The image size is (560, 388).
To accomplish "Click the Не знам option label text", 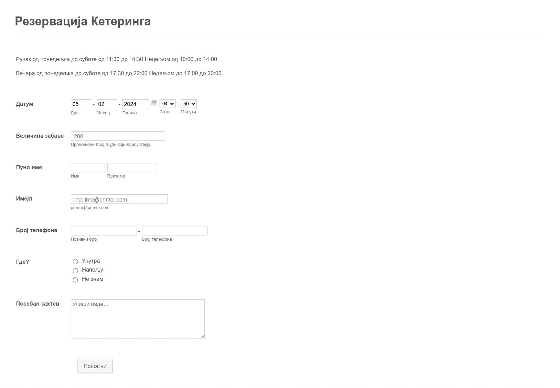I will tap(93, 279).
